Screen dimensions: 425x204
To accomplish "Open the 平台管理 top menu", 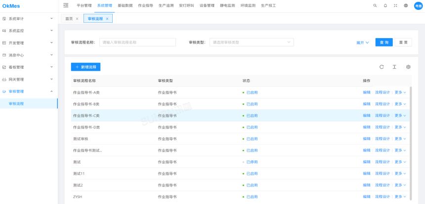I will coord(84,5).
